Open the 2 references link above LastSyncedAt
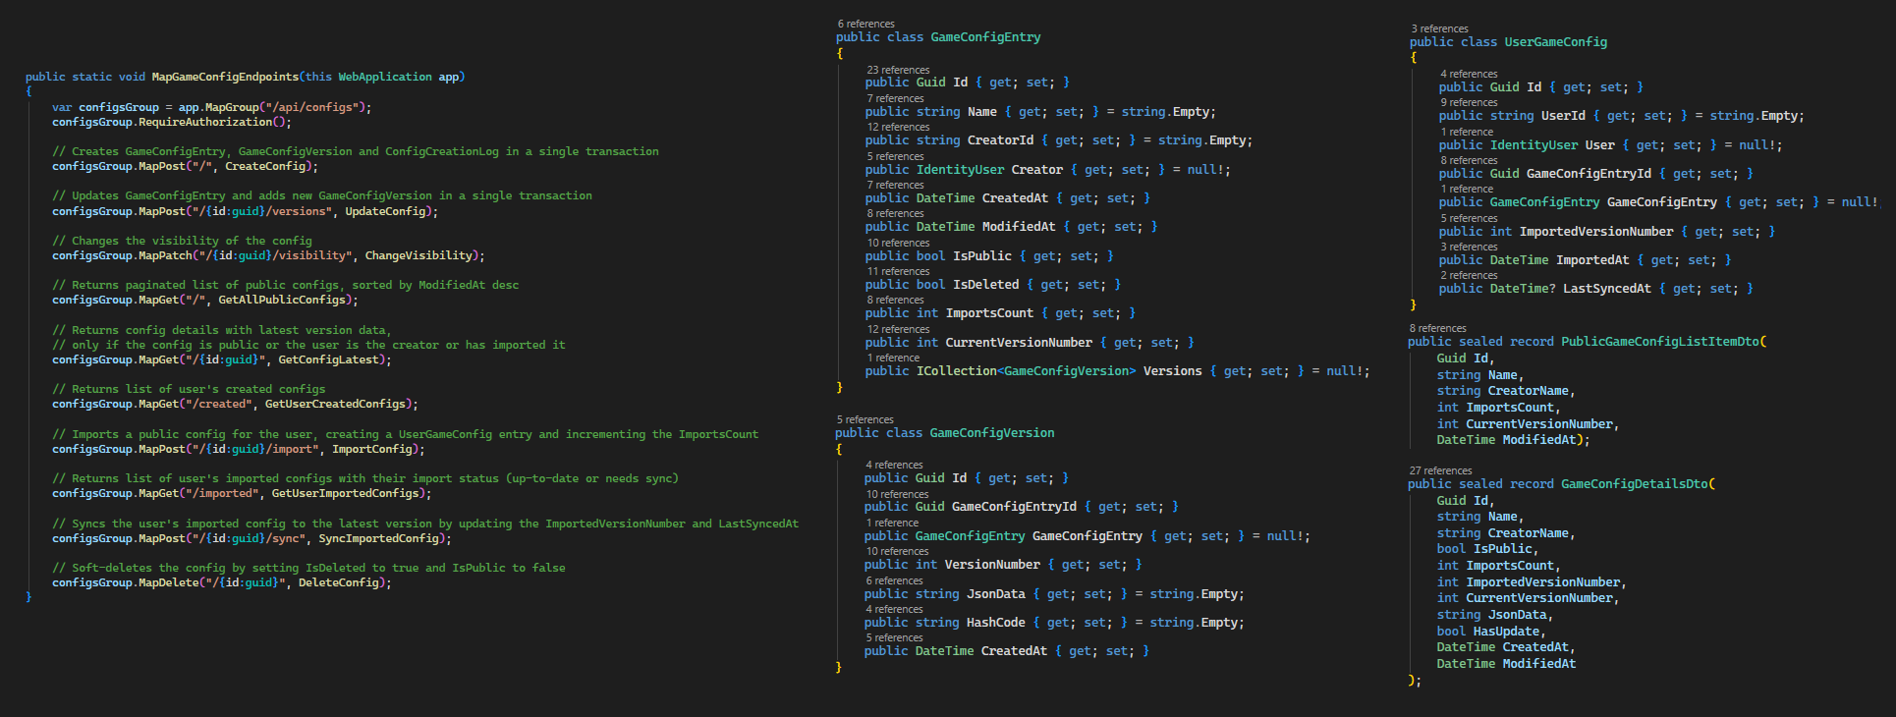 pyautogui.click(x=1469, y=275)
